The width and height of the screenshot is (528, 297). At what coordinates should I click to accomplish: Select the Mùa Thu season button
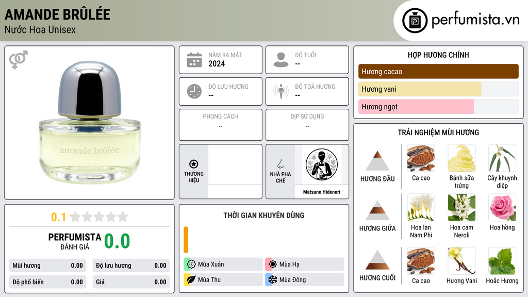click(223, 279)
